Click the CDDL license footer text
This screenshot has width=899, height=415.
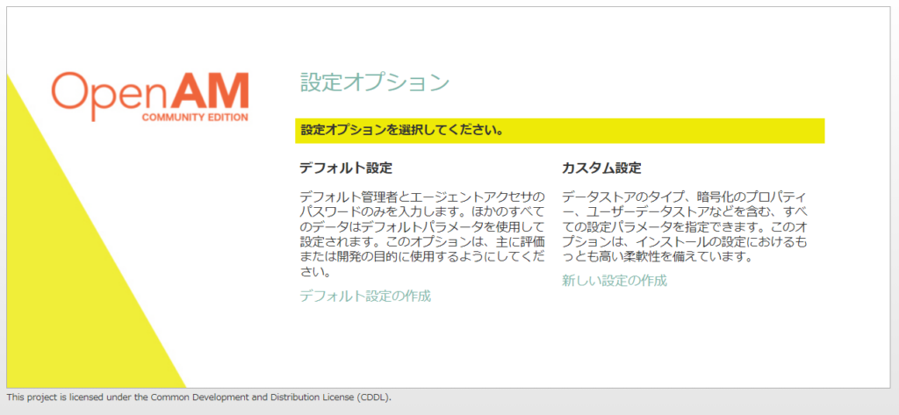199,397
